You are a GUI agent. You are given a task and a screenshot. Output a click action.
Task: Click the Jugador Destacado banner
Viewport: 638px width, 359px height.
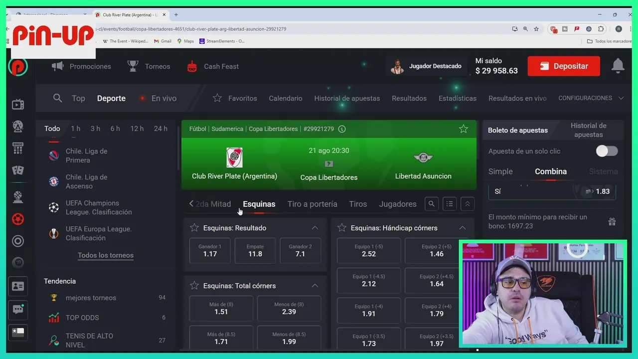[426, 66]
